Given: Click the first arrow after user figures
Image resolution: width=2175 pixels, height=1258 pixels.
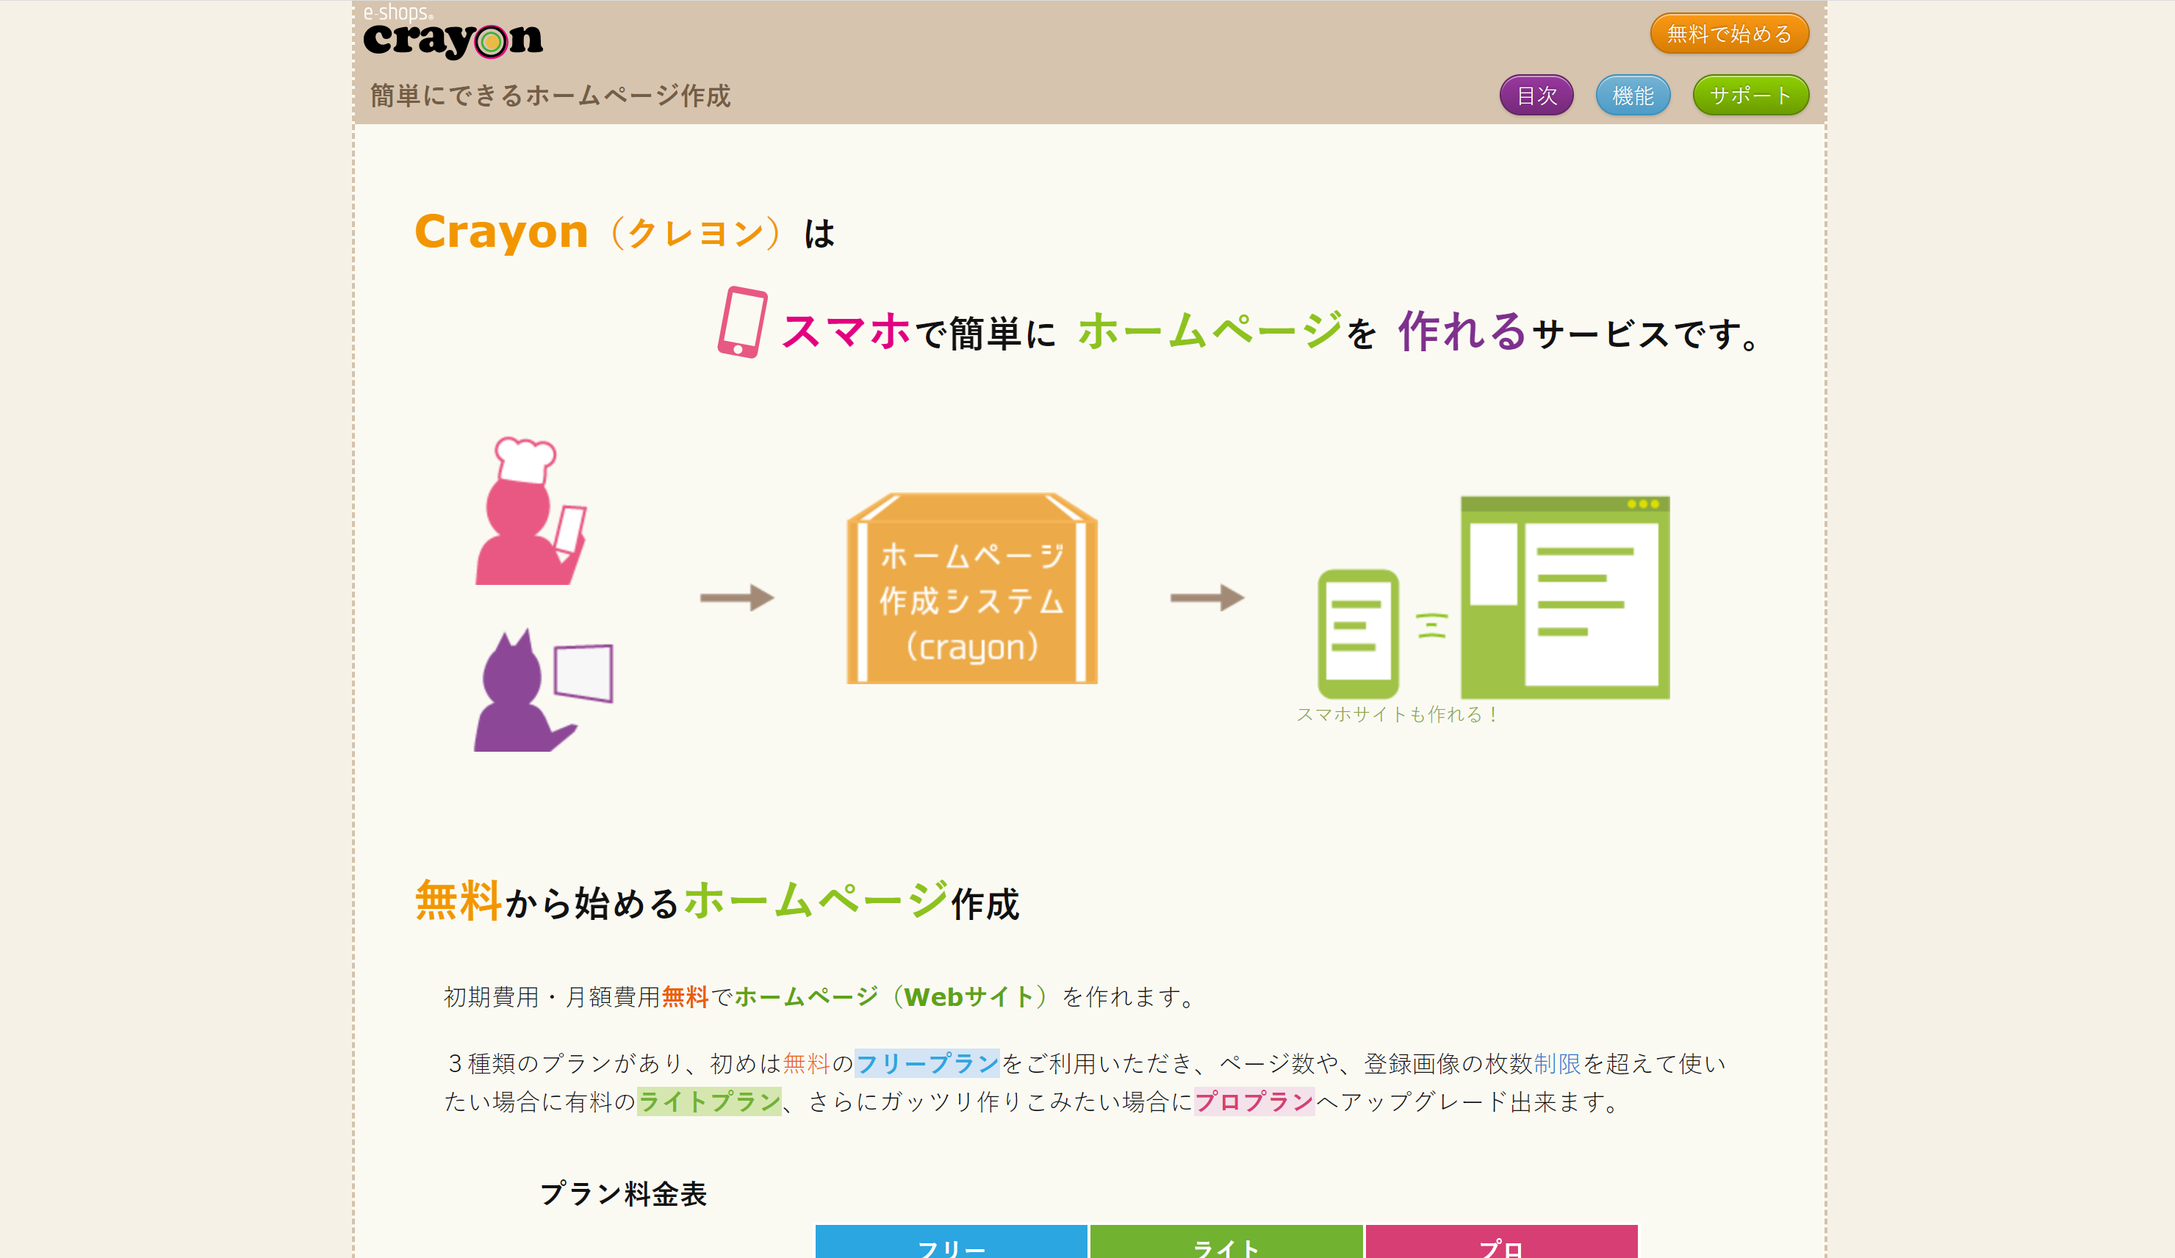Looking at the screenshot, I should pyautogui.click(x=737, y=597).
